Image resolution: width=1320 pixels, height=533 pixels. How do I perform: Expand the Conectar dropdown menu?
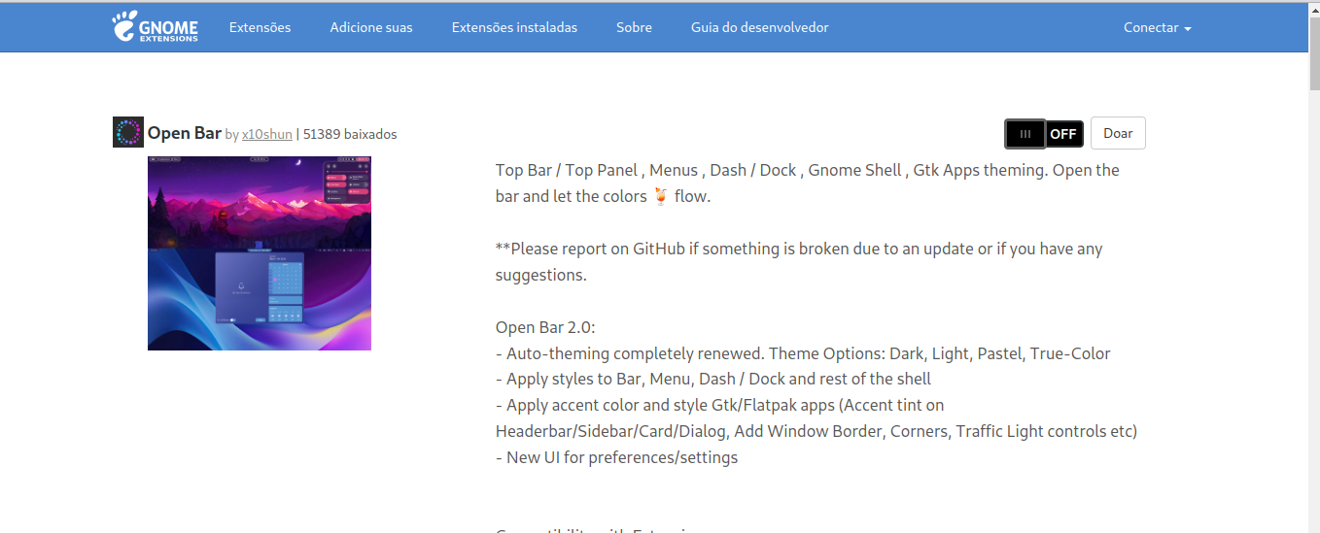point(1157,27)
